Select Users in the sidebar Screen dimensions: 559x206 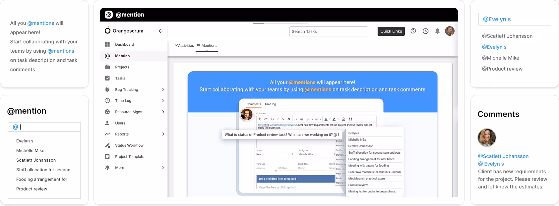[120, 123]
